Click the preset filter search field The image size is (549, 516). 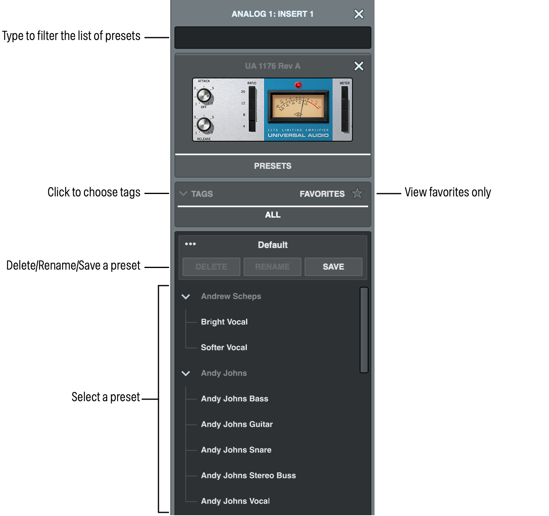[273, 38]
